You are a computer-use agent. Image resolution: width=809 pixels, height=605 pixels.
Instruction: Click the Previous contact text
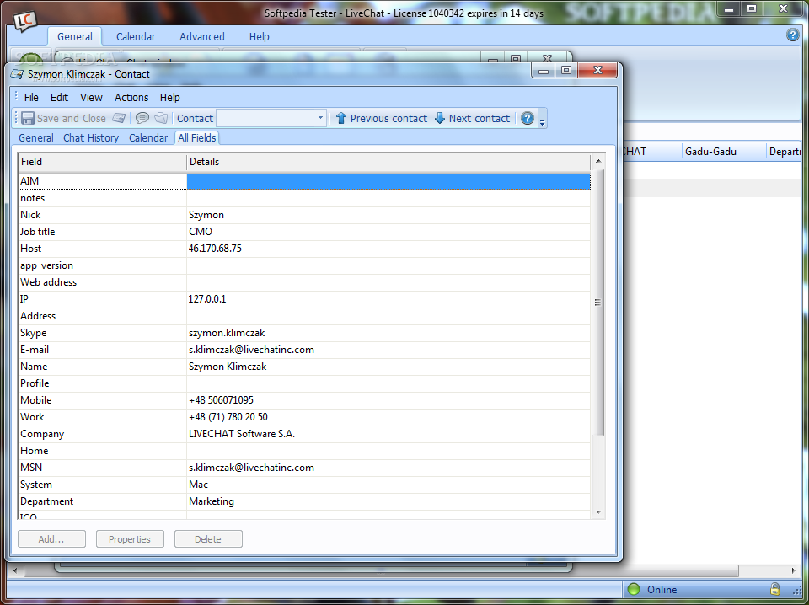(x=388, y=118)
